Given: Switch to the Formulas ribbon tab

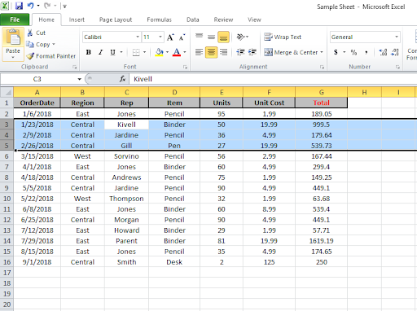Looking at the screenshot, I should 159,20.
